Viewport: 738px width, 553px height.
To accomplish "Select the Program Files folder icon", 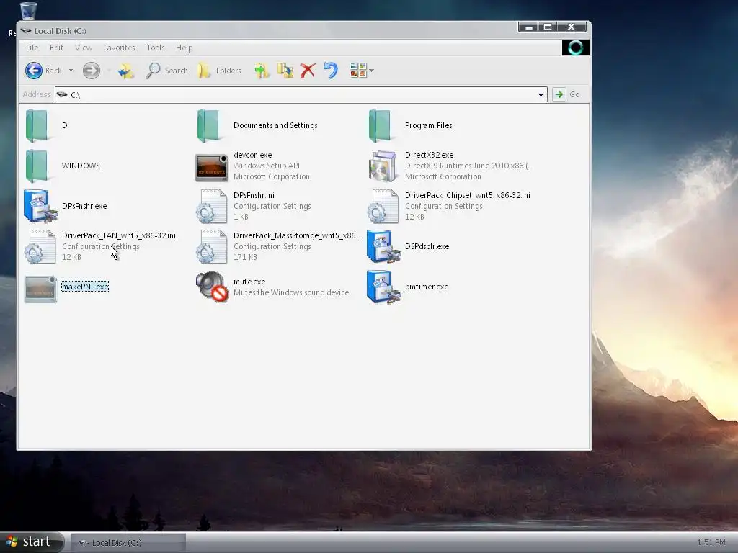I will point(380,125).
